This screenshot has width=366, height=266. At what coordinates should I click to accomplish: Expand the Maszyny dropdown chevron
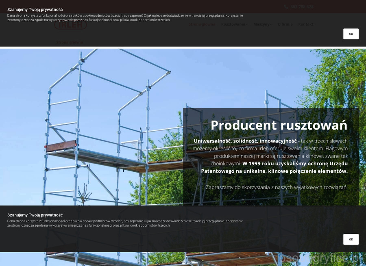click(x=271, y=24)
